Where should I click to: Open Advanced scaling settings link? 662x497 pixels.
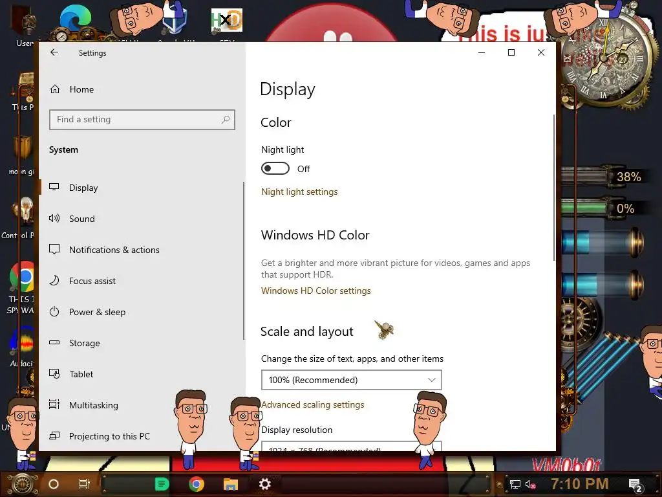pos(312,404)
